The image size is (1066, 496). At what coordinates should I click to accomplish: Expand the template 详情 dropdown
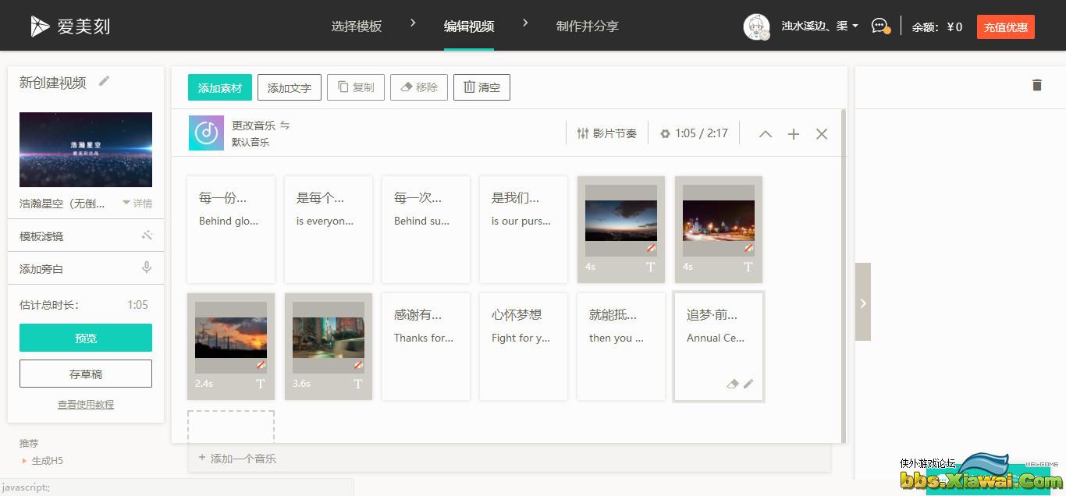pos(137,204)
